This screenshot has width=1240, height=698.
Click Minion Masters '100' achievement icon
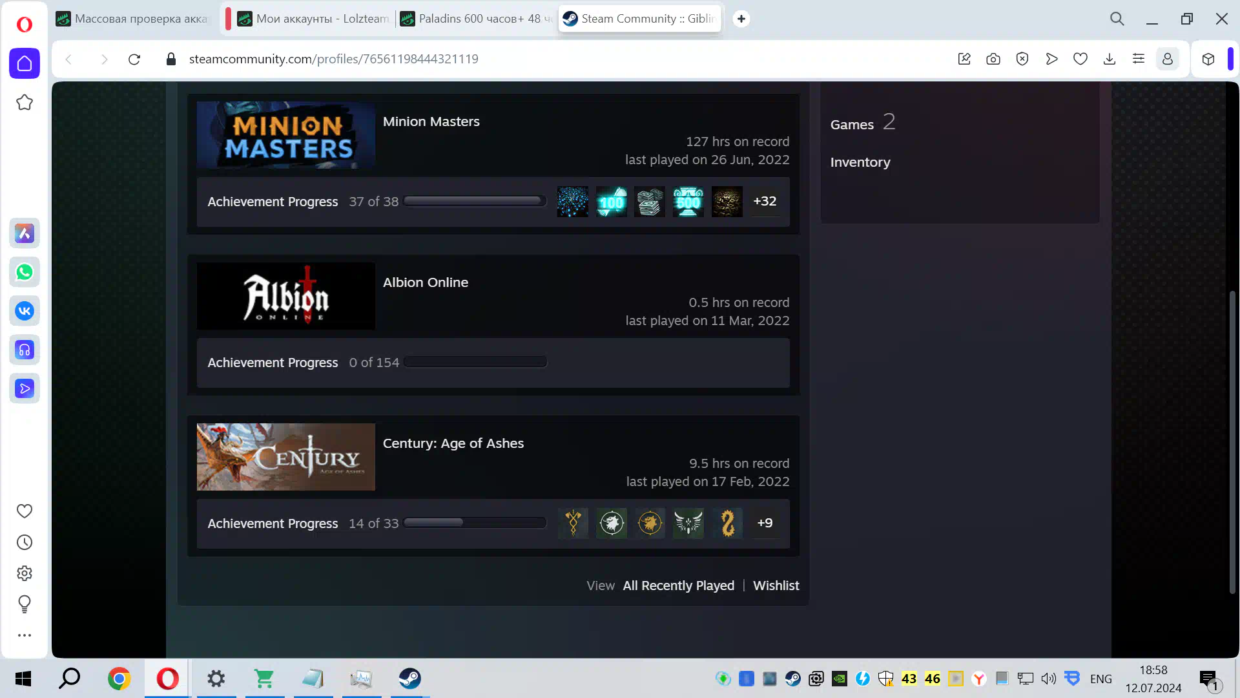[x=611, y=202]
